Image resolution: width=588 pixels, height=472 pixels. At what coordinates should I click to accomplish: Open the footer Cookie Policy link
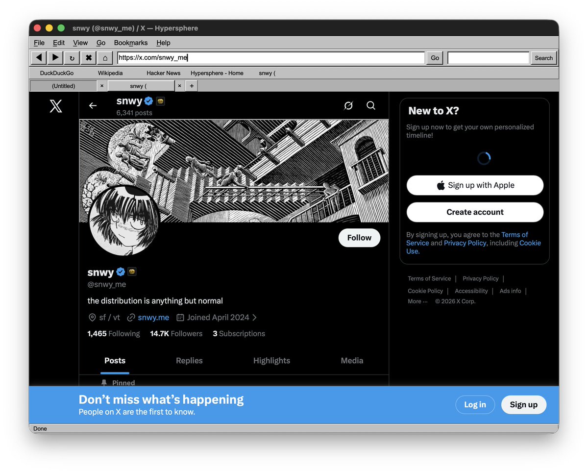click(425, 291)
